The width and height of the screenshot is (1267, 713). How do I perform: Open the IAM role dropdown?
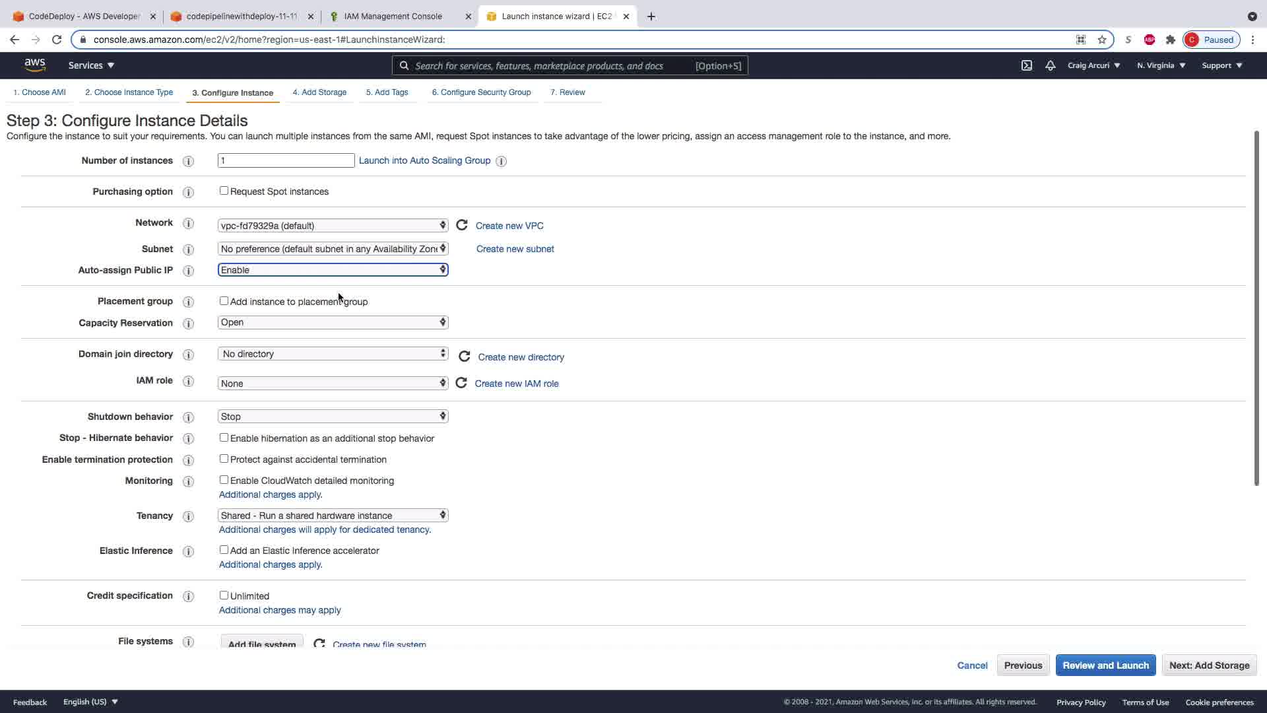333,383
